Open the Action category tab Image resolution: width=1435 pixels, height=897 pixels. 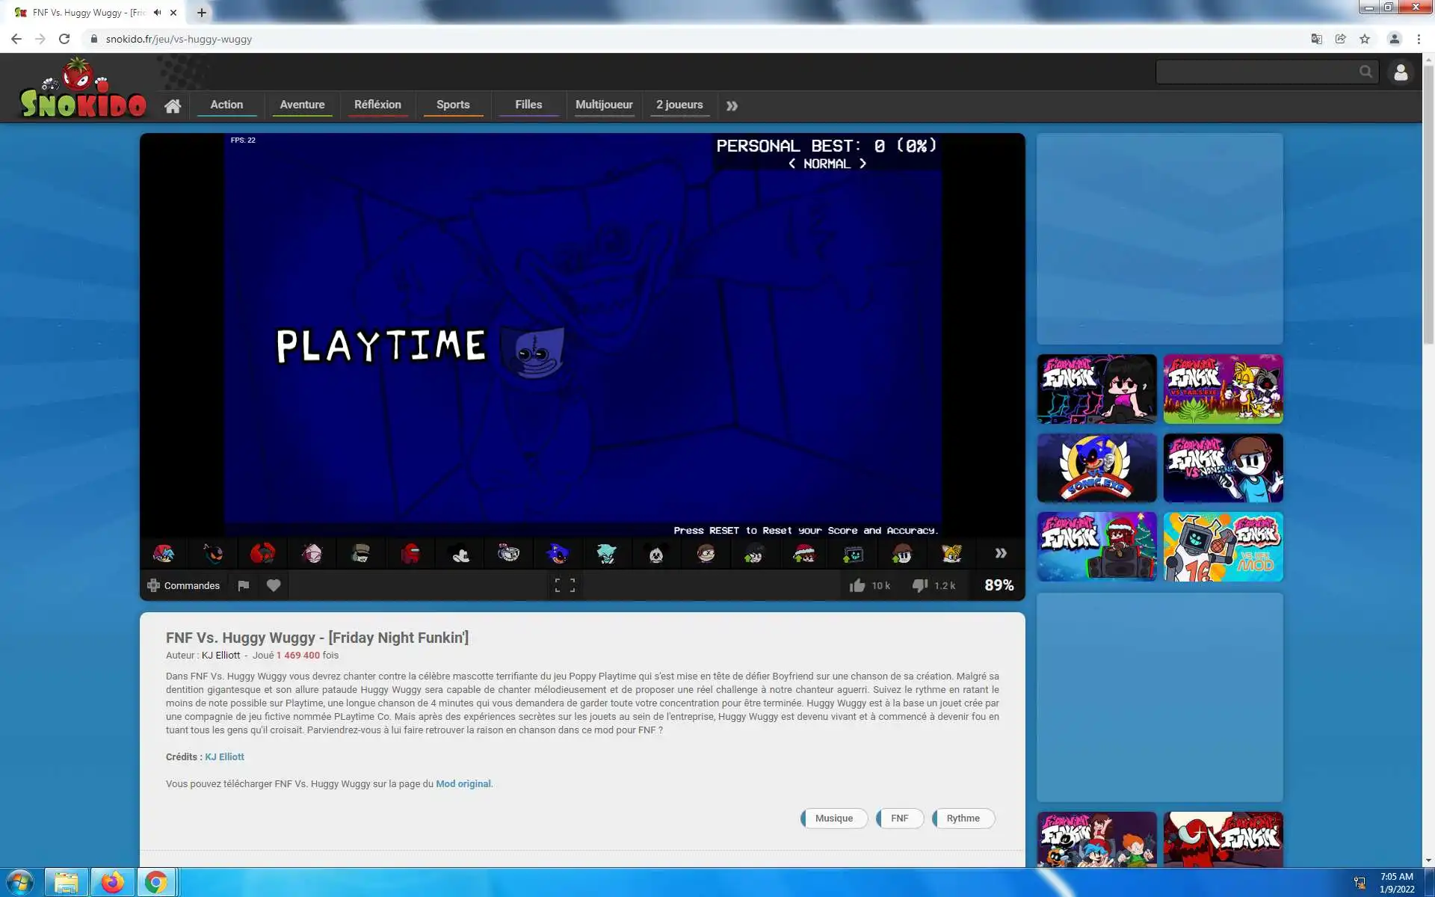click(x=226, y=105)
